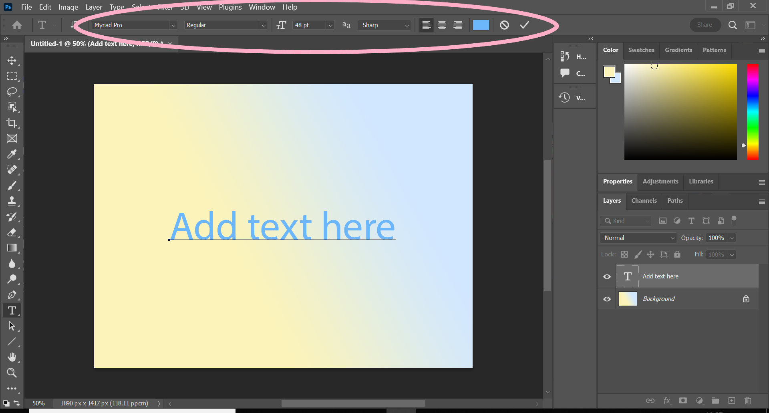Select the Clone Stamp tool
Viewport: 769px width, 413px height.
pos(12,201)
